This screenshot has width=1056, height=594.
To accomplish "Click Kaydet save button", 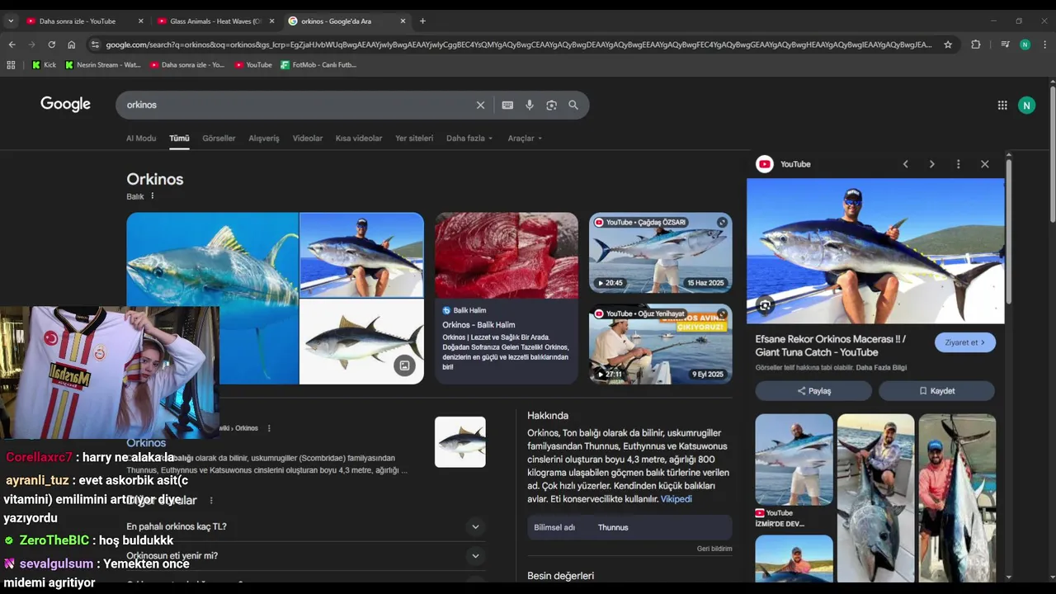I will click(x=936, y=391).
